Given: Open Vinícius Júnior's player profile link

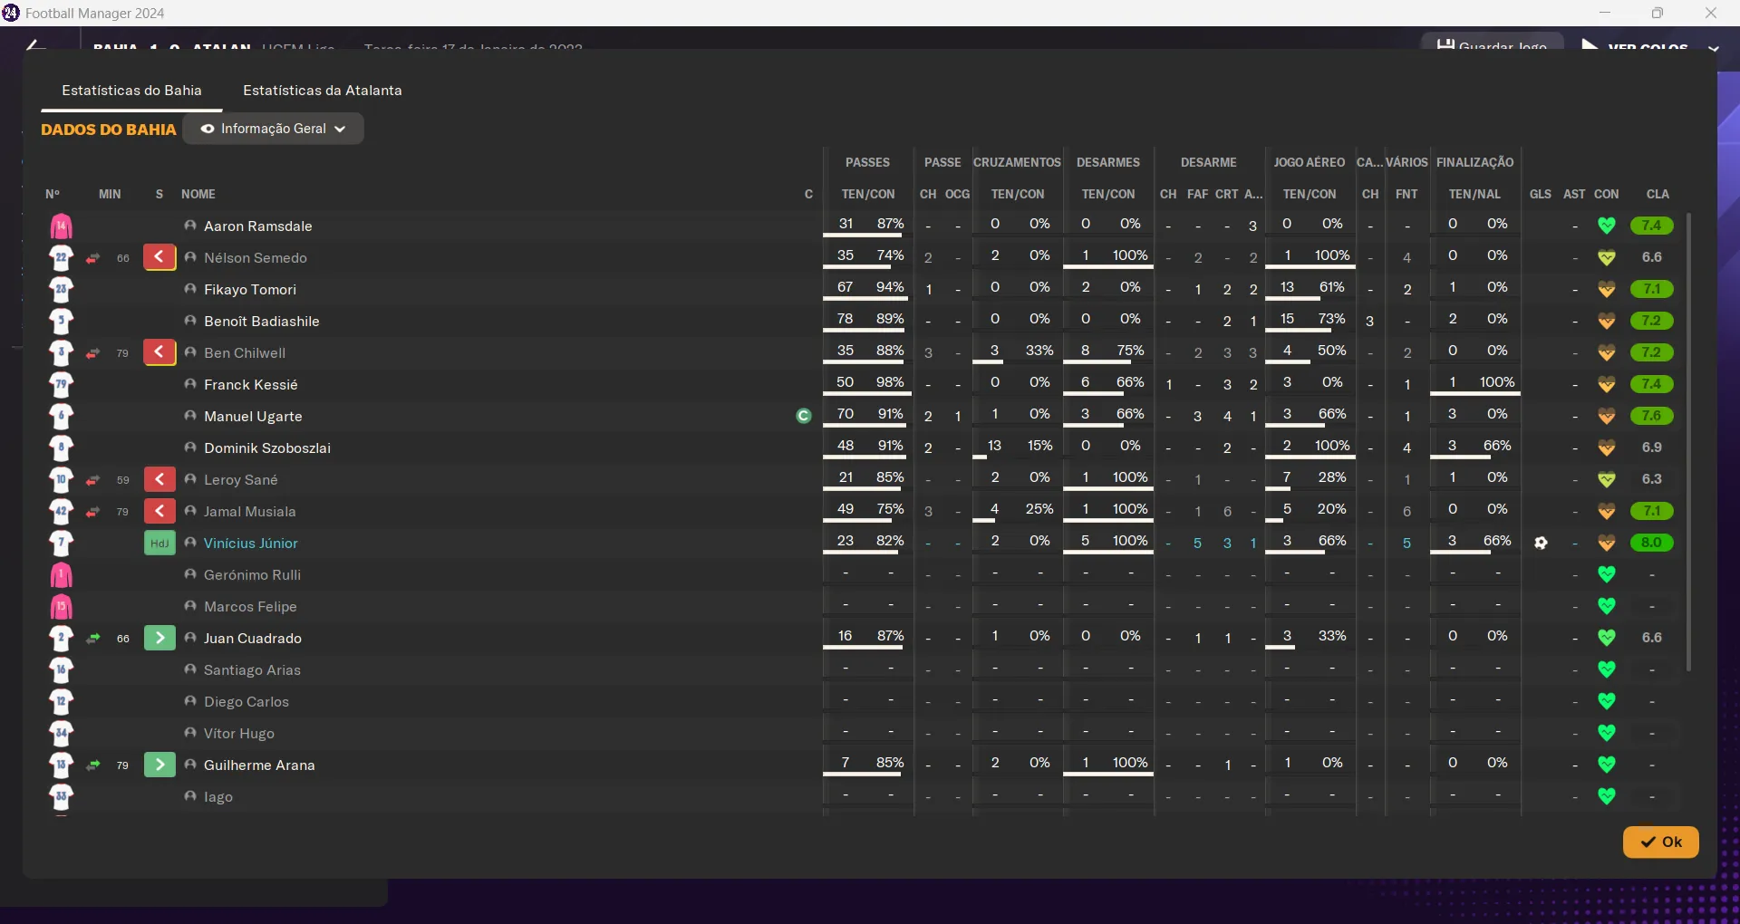Looking at the screenshot, I should (250, 543).
